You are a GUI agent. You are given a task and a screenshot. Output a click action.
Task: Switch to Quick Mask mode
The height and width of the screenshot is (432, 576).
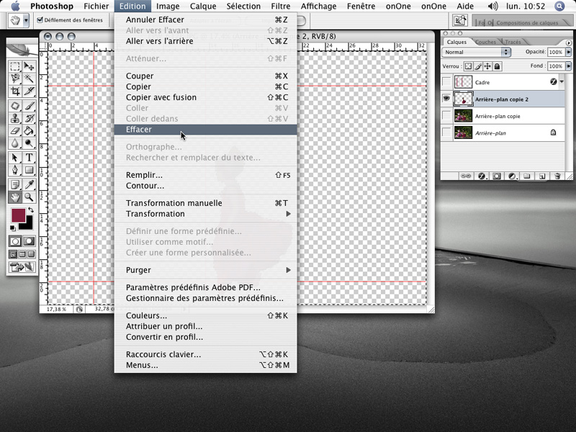tap(29, 241)
